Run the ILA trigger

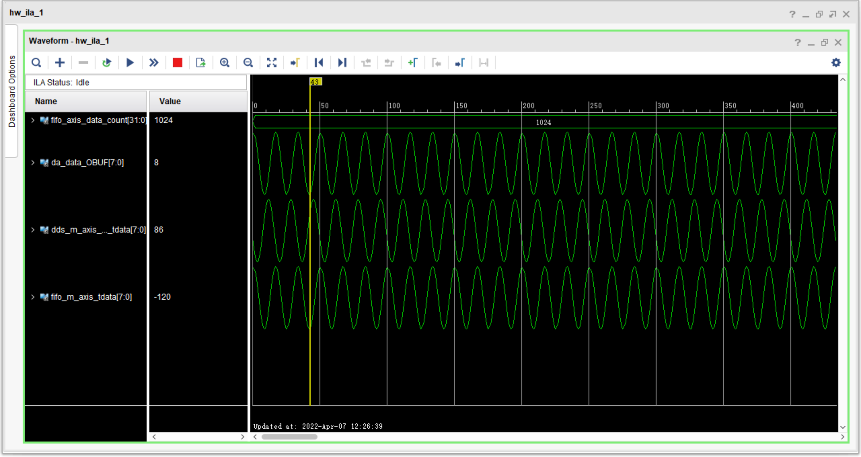coord(130,63)
